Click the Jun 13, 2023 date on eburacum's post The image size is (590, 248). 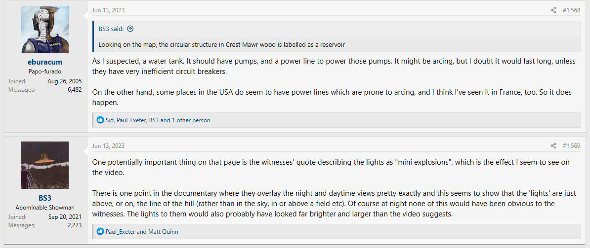pyautogui.click(x=108, y=10)
